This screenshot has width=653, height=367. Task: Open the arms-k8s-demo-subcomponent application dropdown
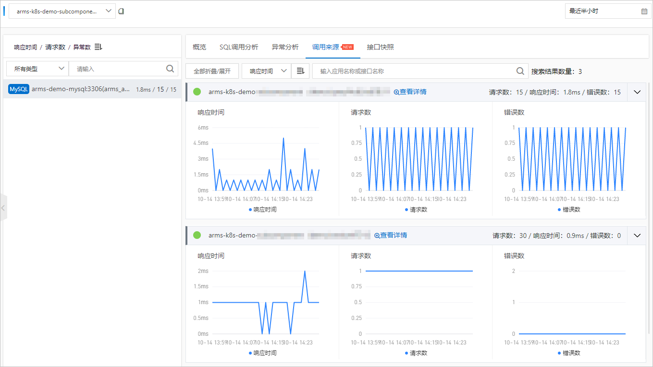coord(62,11)
